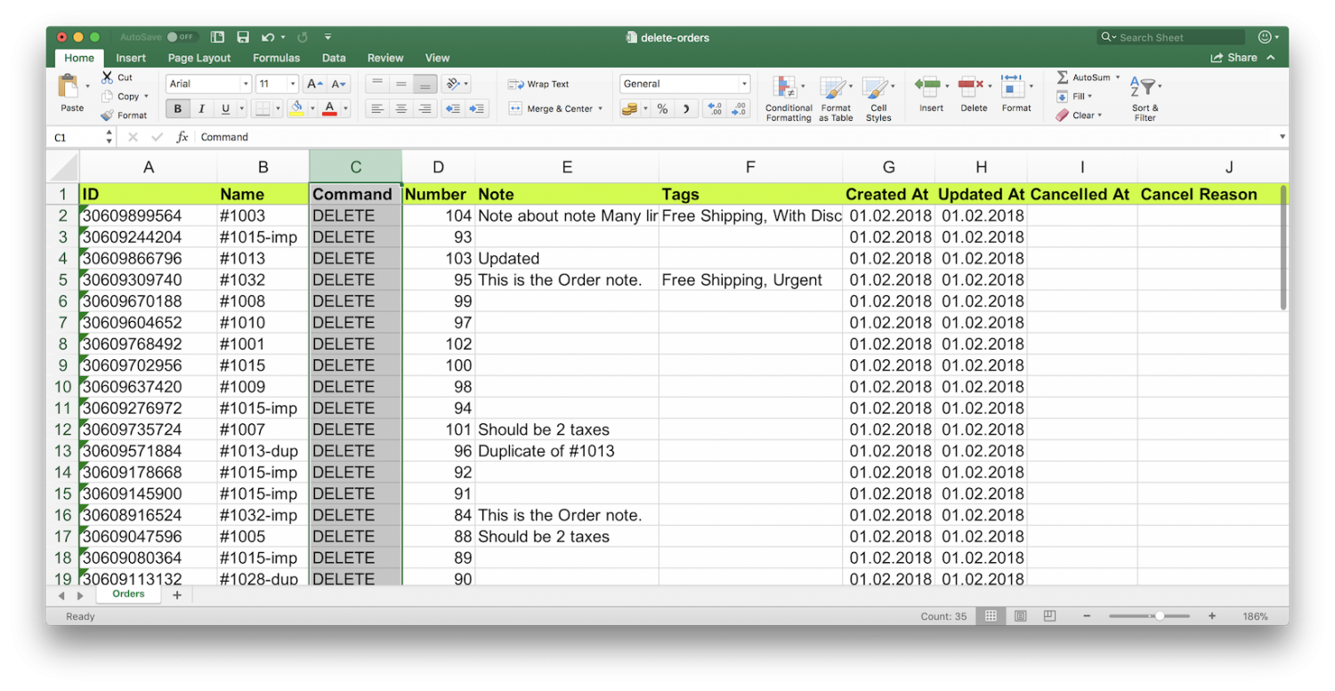Toggle Merge & Center

point(552,108)
